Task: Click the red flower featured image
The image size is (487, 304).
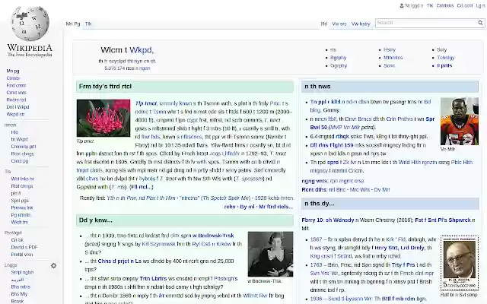Action: (103, 118)
